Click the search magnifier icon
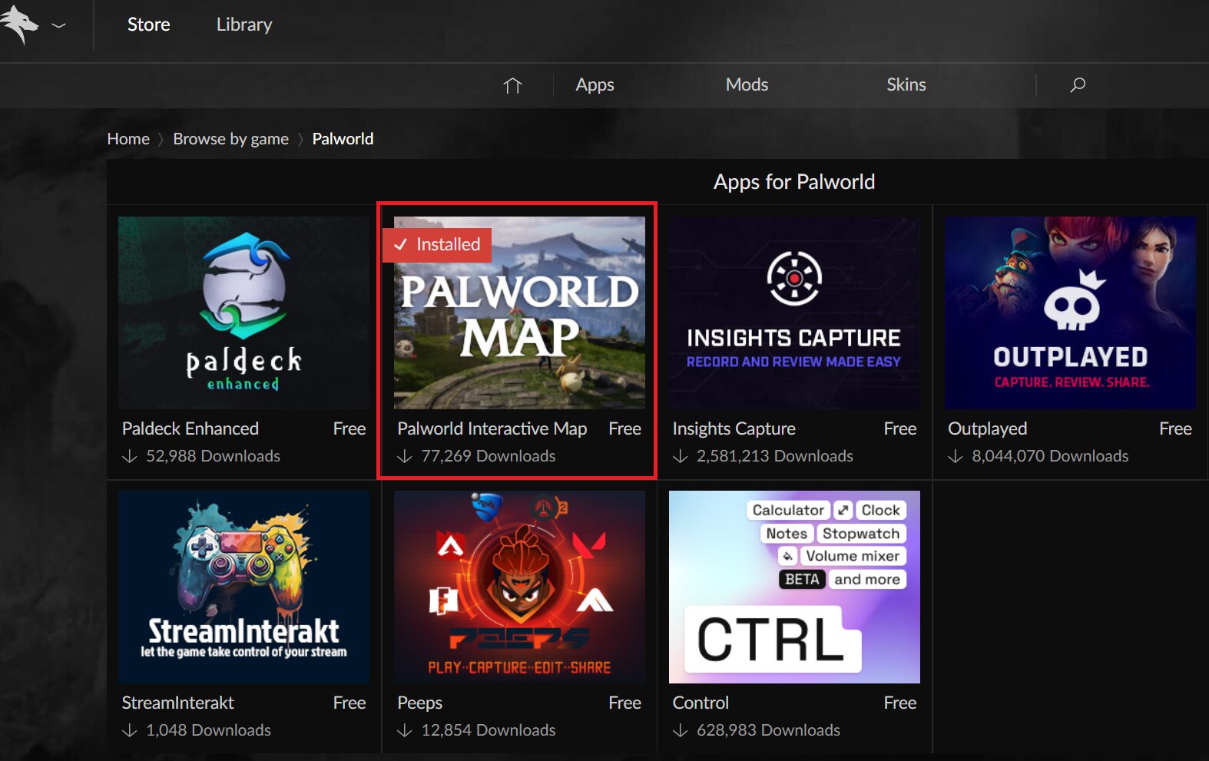Screen dimensions: 1209x761 click(1078, 84)
